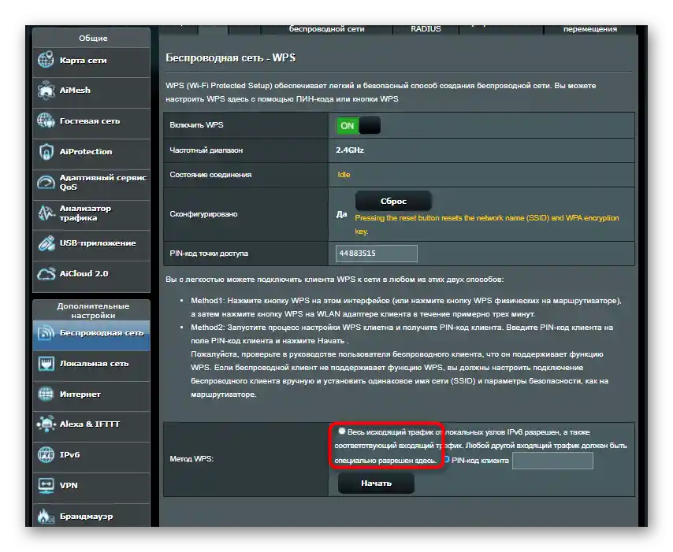Open USB-приложение page
This screenshot has height=552, width=673.
click(x=91, y=246)
